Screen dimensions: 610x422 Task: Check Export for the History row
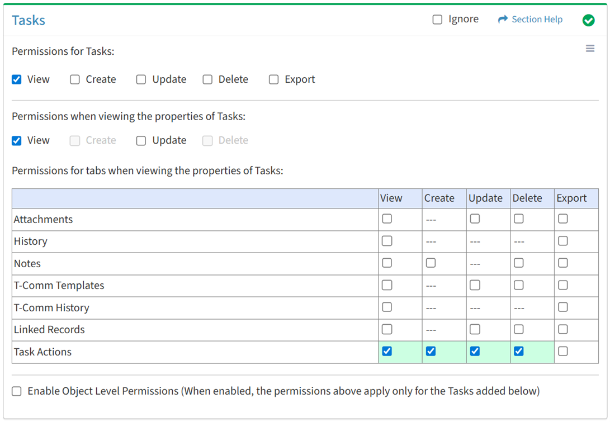563,241
